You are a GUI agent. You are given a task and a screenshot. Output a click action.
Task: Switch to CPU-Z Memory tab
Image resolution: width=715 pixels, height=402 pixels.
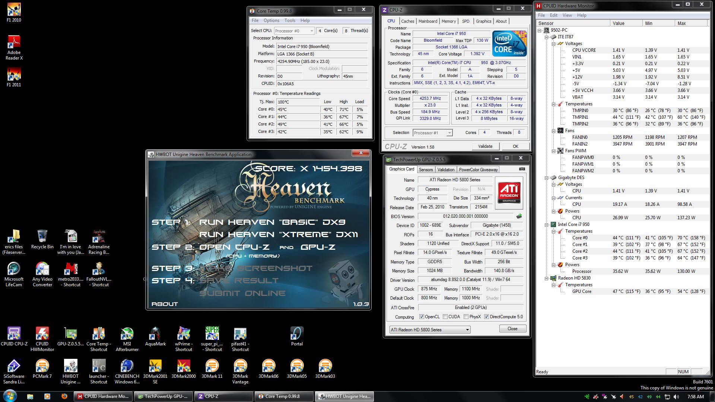(448, 21)
